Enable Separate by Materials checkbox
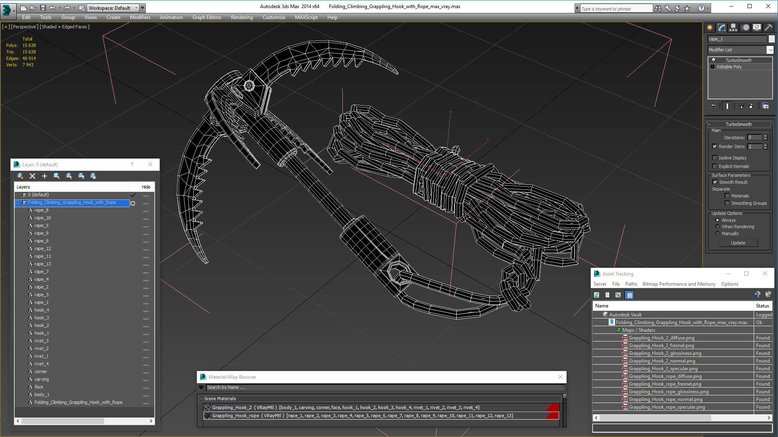This screenshot has width=778, height=437. (727, 196)
